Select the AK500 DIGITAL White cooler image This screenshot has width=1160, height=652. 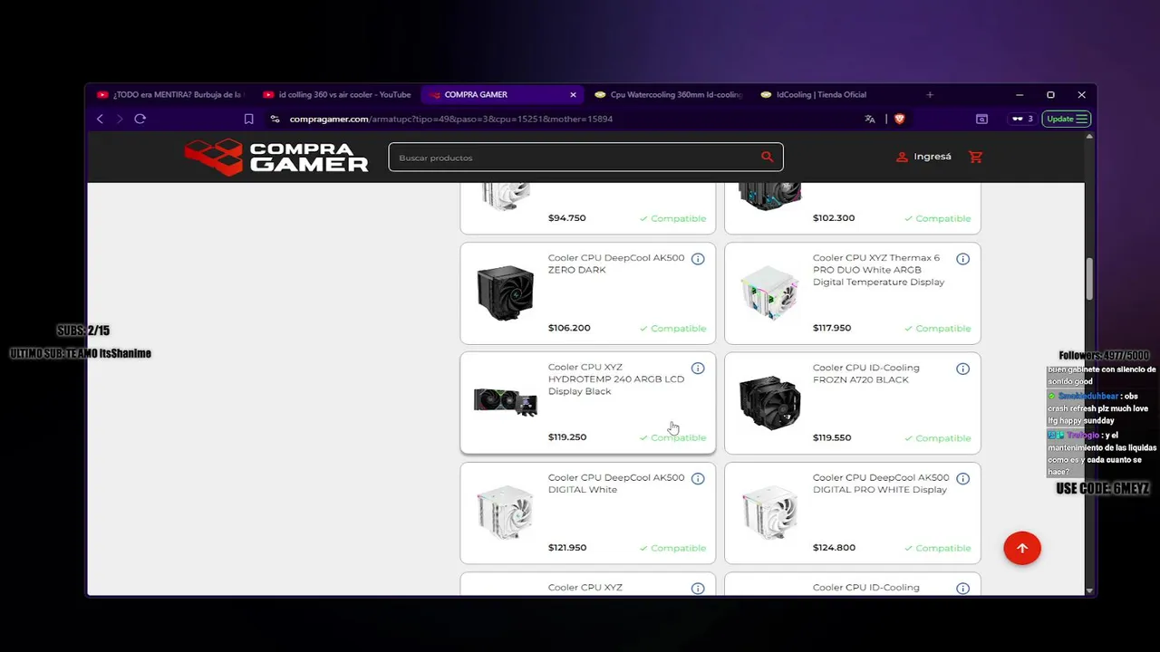pos(505,512)
